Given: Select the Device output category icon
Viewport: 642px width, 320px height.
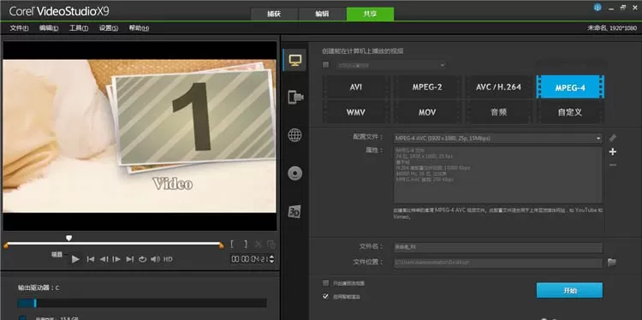Looking at the screenshot, I should tap(295, 97).
